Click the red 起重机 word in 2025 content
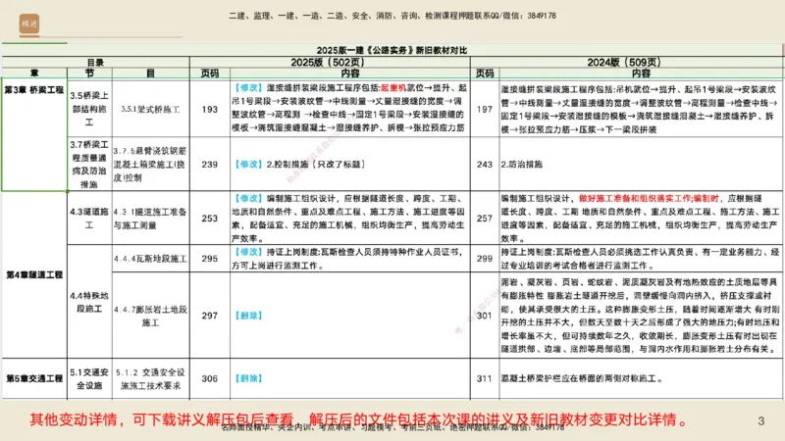The image size is (785, 441). point(393,87)
